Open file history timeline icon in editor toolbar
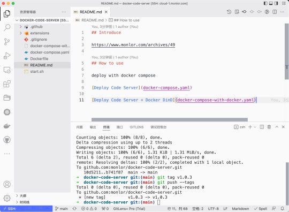 pyautogui.click(x=229, y=12)
